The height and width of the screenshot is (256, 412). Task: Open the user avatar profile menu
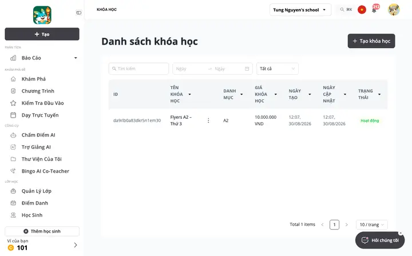click(394, 10)
